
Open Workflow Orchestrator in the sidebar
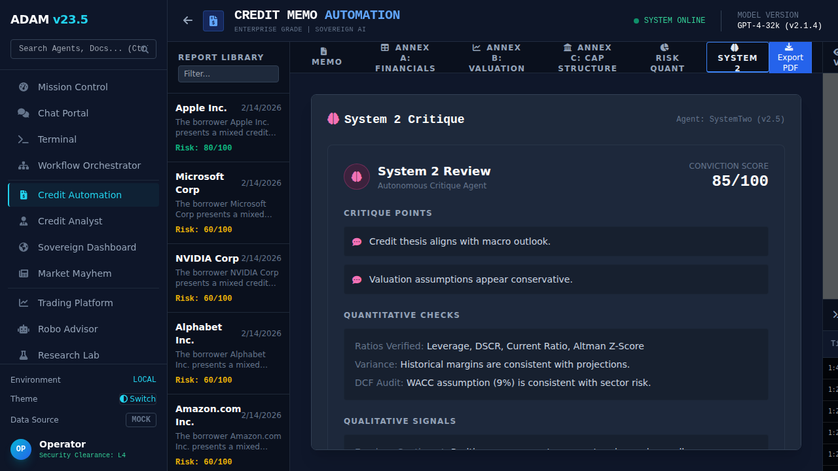click(89, 166)
